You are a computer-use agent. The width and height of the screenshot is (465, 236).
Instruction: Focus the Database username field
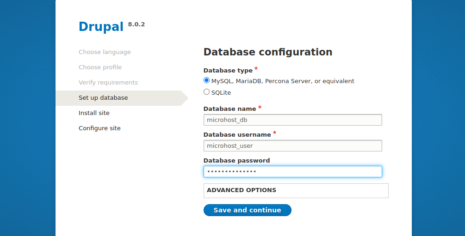[x=293, y=145]
